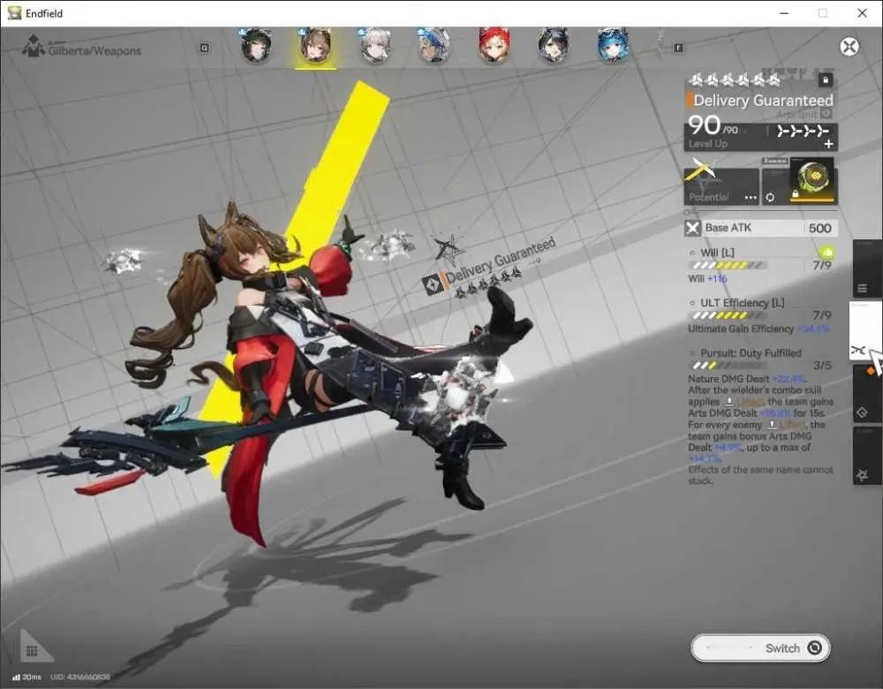Click the breakthrough tier markers beside level
This screenshot has height=689, width=883.
(803, 132)
